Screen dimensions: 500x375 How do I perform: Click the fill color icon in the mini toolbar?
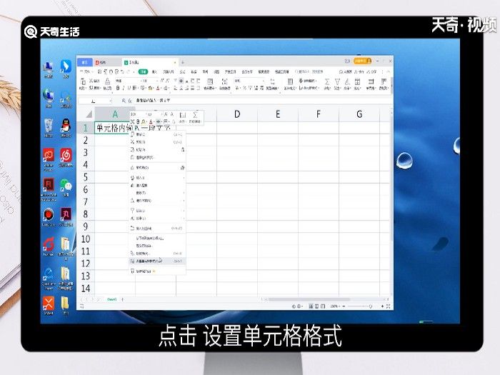[144, 121]
